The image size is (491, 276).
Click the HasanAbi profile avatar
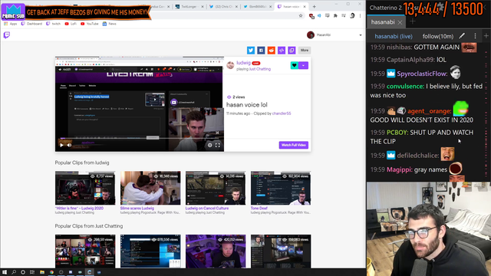(x=310, y=35)
